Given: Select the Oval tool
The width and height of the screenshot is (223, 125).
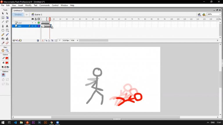Looking at the screenshot, I should [3, 30].
